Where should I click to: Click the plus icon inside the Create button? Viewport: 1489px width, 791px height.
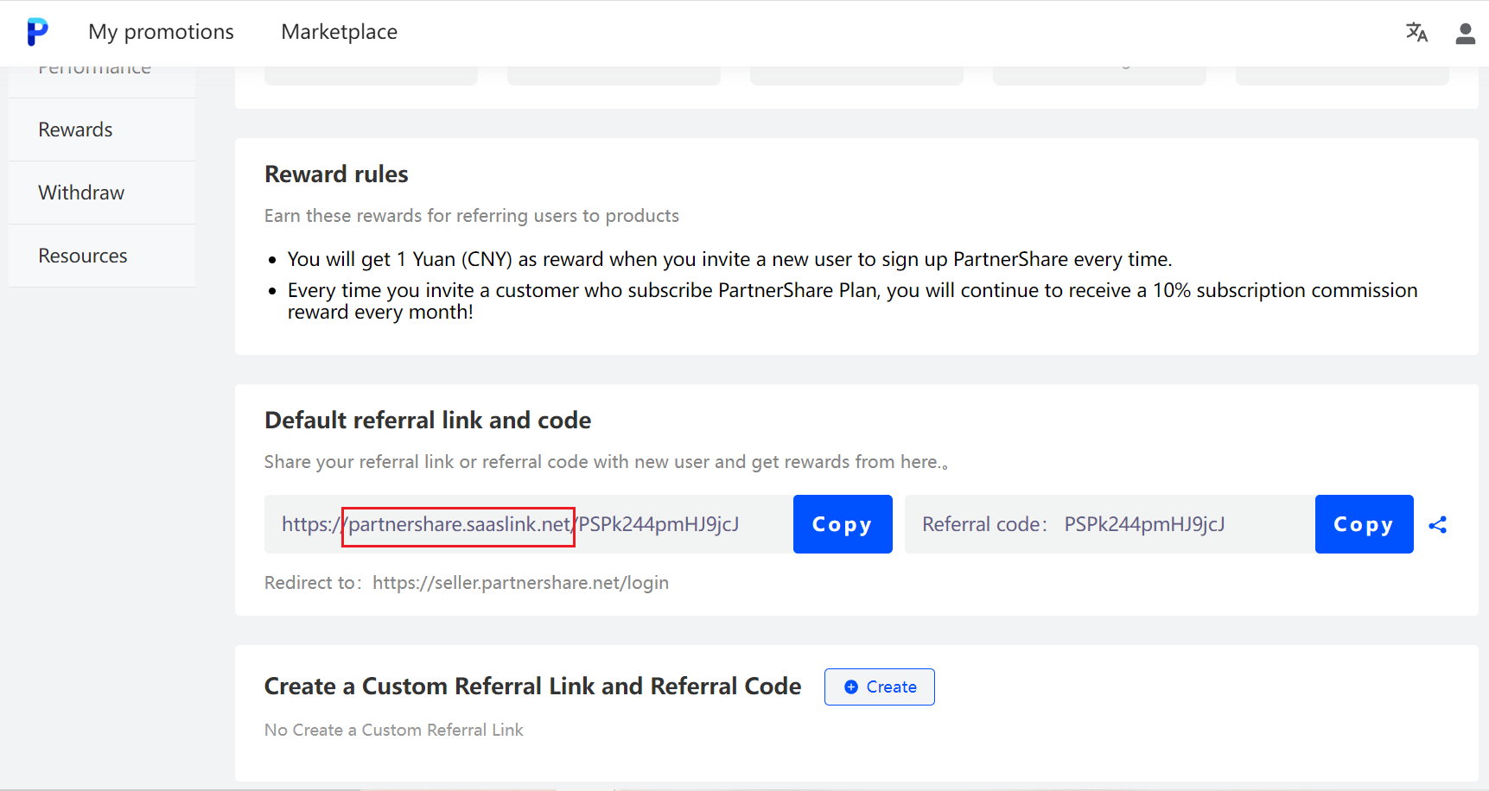click(851, 687)
